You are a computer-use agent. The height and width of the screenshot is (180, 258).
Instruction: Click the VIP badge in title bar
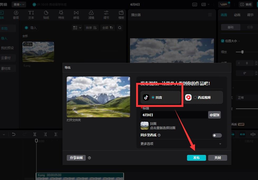pyautogui.click(x=224, y=4)
